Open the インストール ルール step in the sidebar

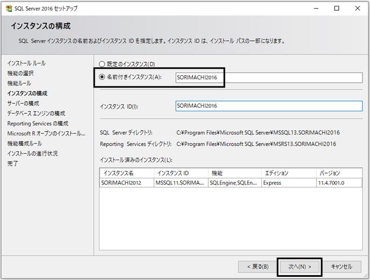[26, 63]
